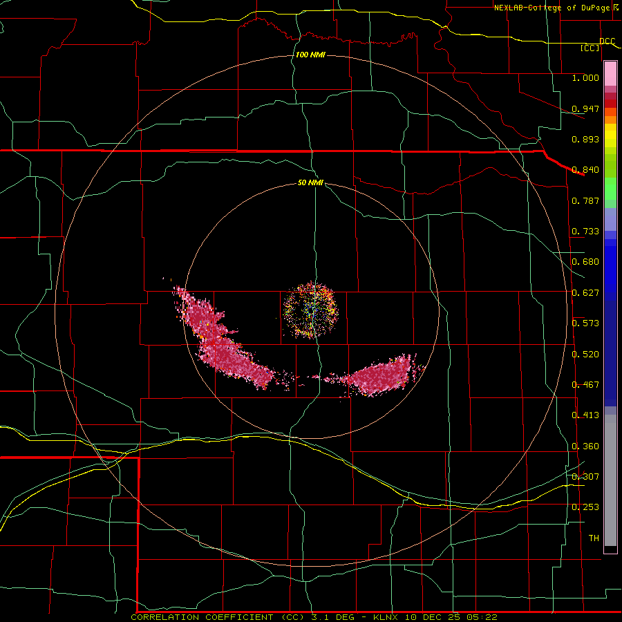Click the 0.627 legend value
The height and width of the screenshot is (622, 622).
click(x=585, y=293)
